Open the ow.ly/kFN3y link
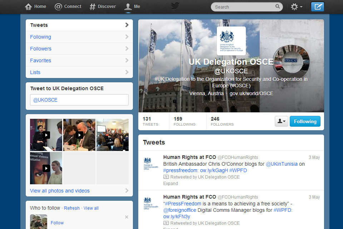The image size is (343, 229). (x=177, y=217)
